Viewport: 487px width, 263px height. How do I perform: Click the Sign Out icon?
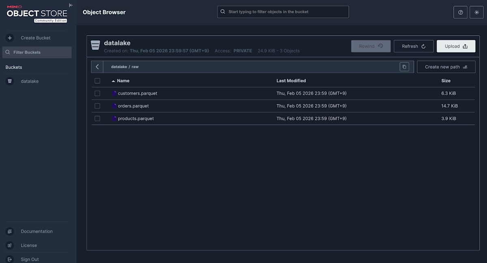point(10,259)
